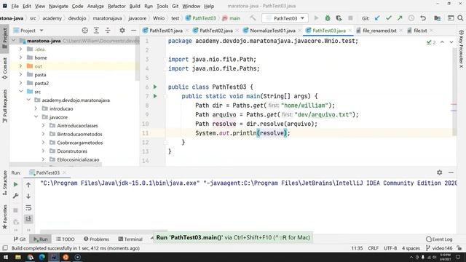The image size is (466, 262).
Task: Click UTF-8 encoding in status bar
Action: (390, 247)
